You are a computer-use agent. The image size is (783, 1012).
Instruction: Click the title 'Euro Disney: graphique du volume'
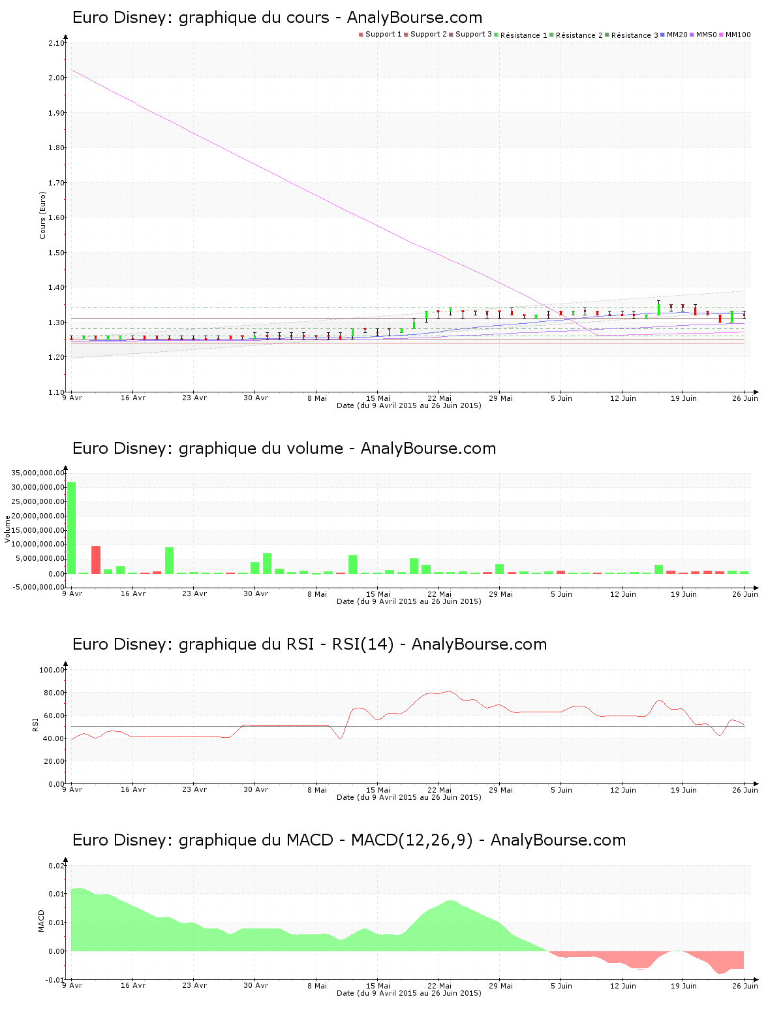208,449
